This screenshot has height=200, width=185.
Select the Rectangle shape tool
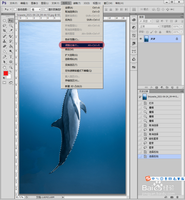pos(11,62)
